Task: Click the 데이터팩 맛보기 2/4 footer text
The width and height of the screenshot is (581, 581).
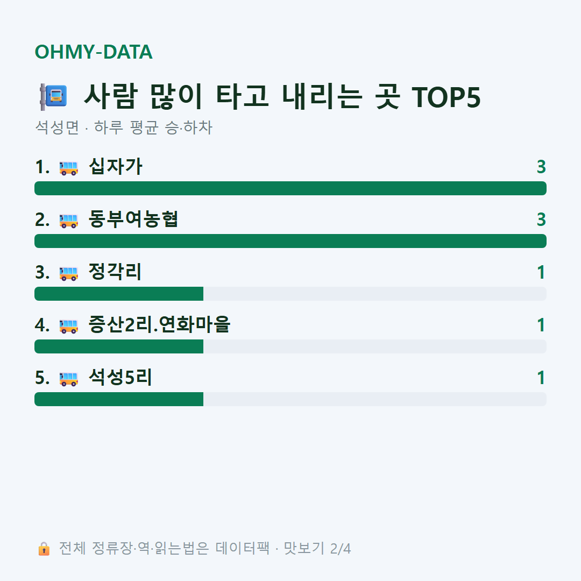Action: tap(283, 548)
